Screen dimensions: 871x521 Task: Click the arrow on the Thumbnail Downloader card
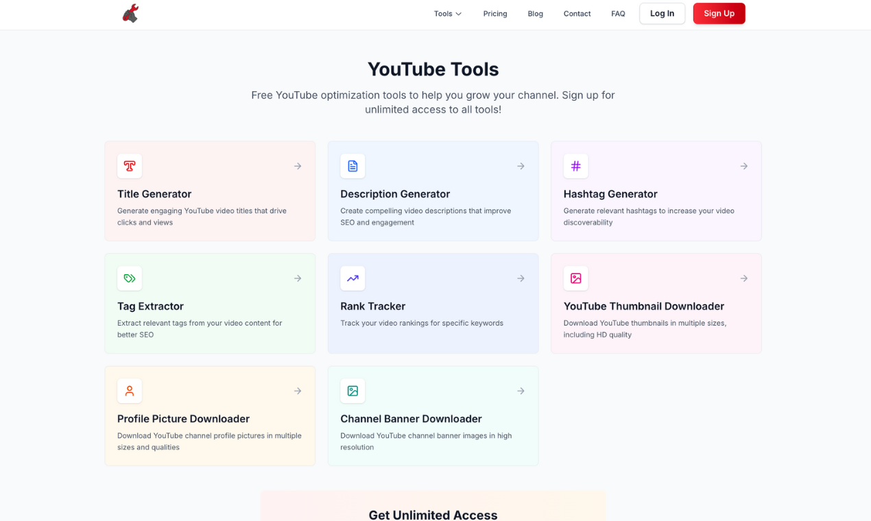click(744, 278)
